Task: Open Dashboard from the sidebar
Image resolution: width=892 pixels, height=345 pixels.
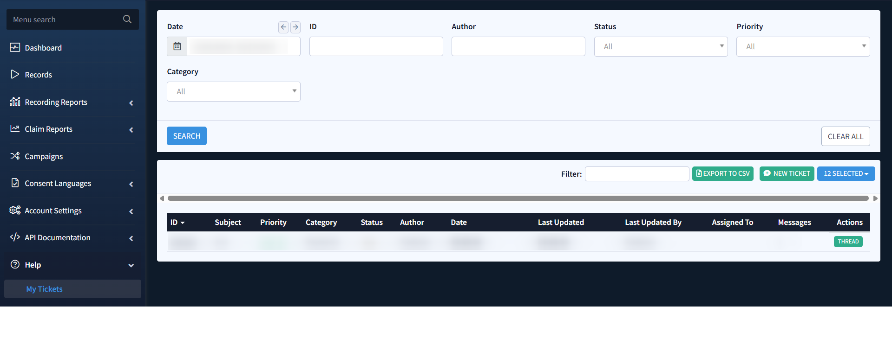Action: pyautogui.click(x=43, y=48)
